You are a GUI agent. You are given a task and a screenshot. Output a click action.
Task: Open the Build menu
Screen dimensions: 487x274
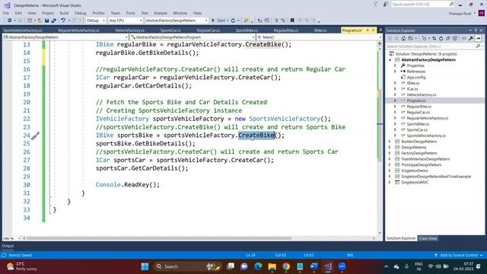[64, 13]
